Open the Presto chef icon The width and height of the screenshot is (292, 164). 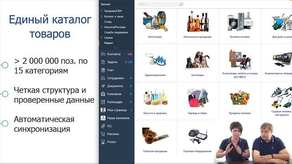pyautogui.click(x=103, y=142)
